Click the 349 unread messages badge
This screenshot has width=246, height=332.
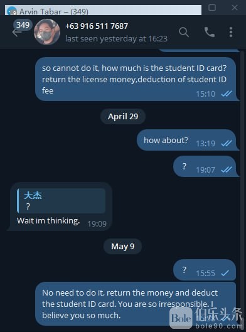coord(23,25)
